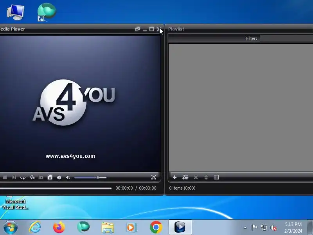
Task: Open player settings gear icon
Action: coord(59,177)
